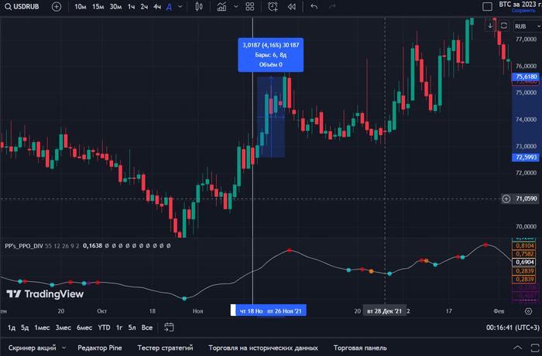Click the 0,8104 orange indicator label
This screenshot has height=356, width=542.
coord(524,246)
